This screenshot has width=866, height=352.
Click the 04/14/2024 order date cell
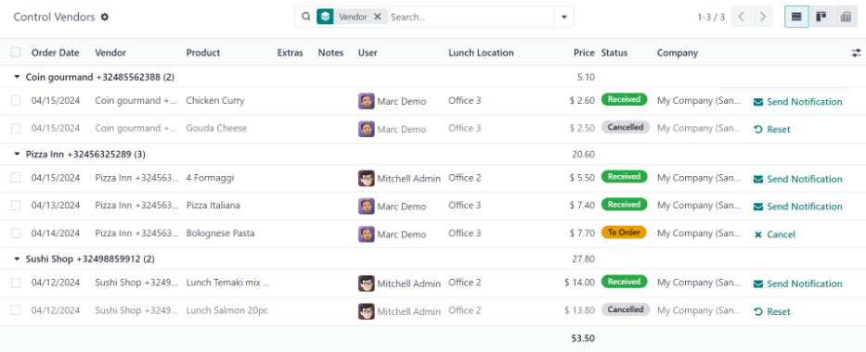(x=56, y=233)
